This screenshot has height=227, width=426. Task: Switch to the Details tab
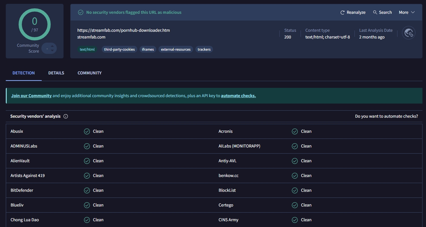[x=56, y=73]
